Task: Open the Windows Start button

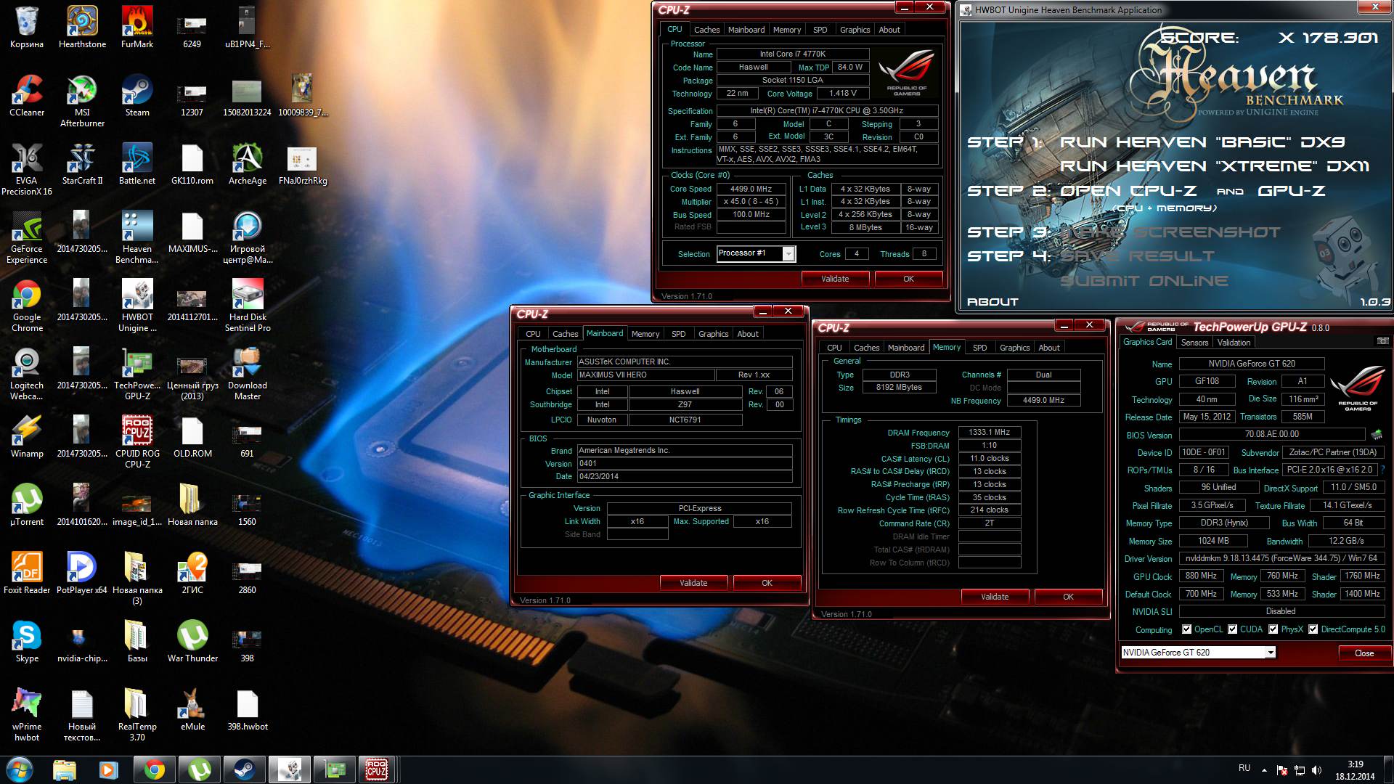Action: click(20, 769)
